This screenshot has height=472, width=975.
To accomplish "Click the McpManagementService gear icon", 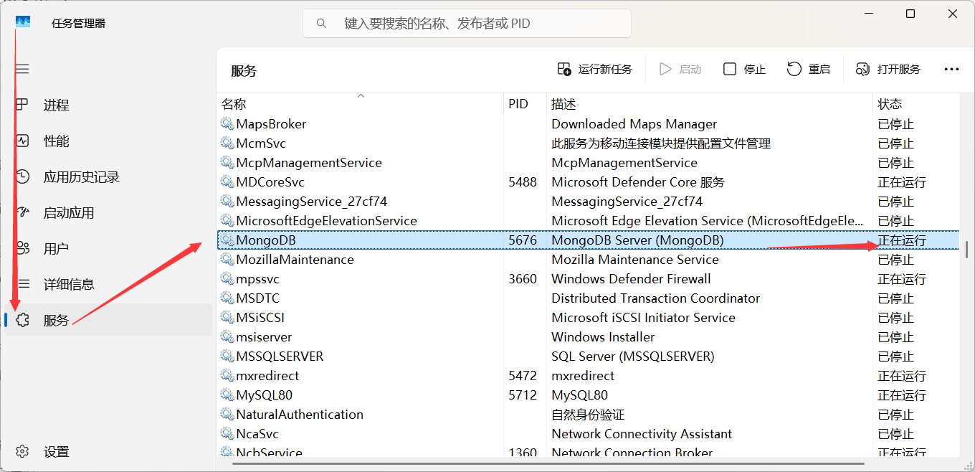I will pos(227,163).
